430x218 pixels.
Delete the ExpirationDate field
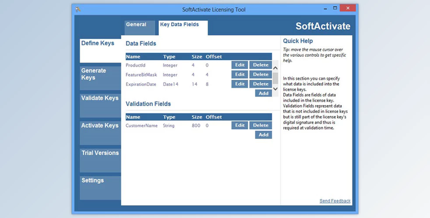(260, 84)
